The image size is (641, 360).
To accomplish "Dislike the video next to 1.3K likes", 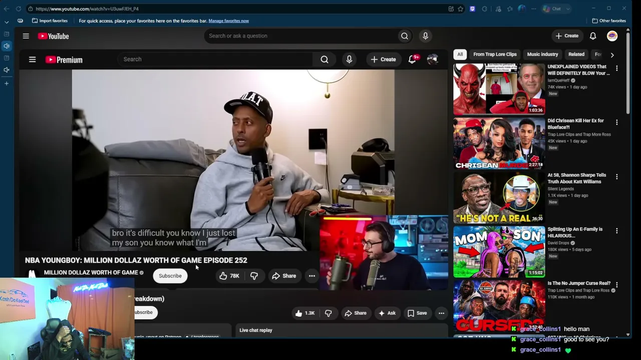I will click(328, 313).
